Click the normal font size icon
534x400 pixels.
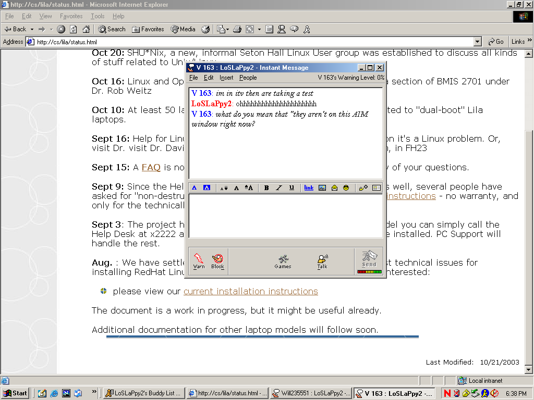point(236,187)
